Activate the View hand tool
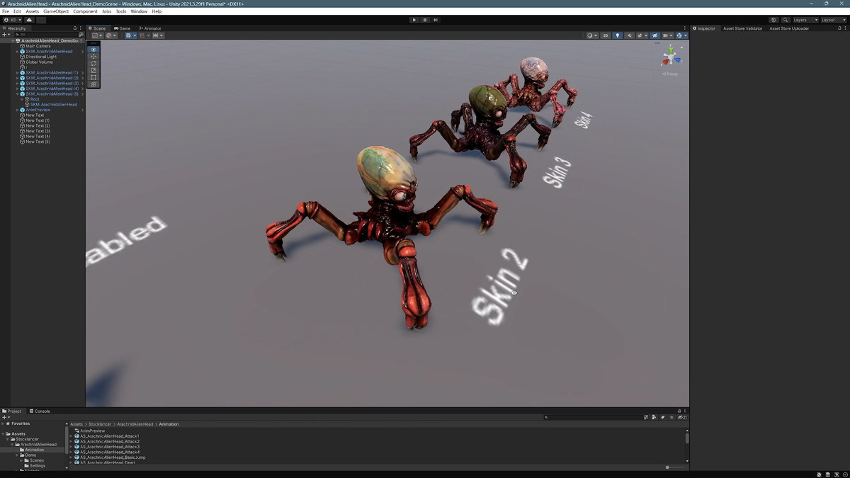 [x=93, y=50]
